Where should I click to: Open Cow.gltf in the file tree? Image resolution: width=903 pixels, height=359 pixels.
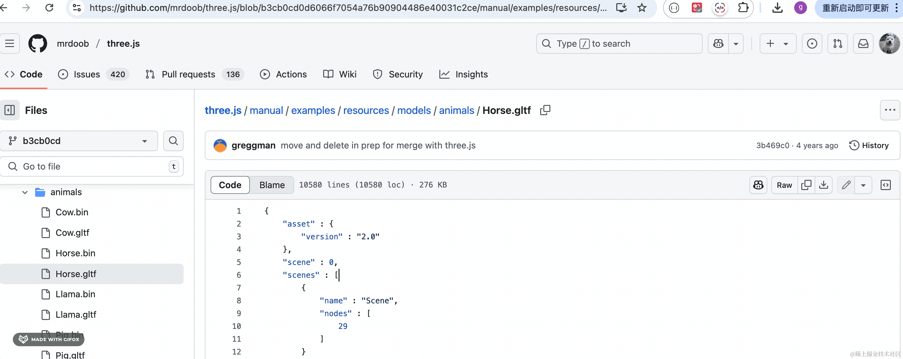(x=73, y=232)
